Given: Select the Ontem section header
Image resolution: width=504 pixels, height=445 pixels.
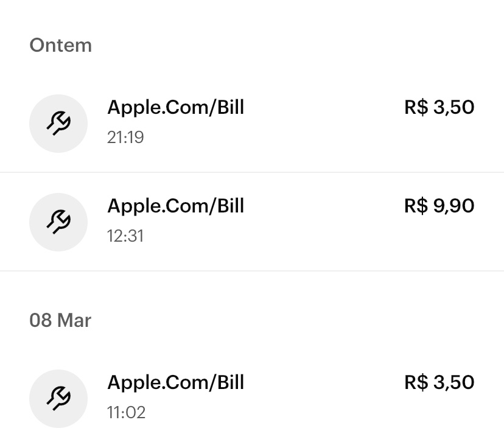Looking at the screenshot, I should (x=60, y=46).
